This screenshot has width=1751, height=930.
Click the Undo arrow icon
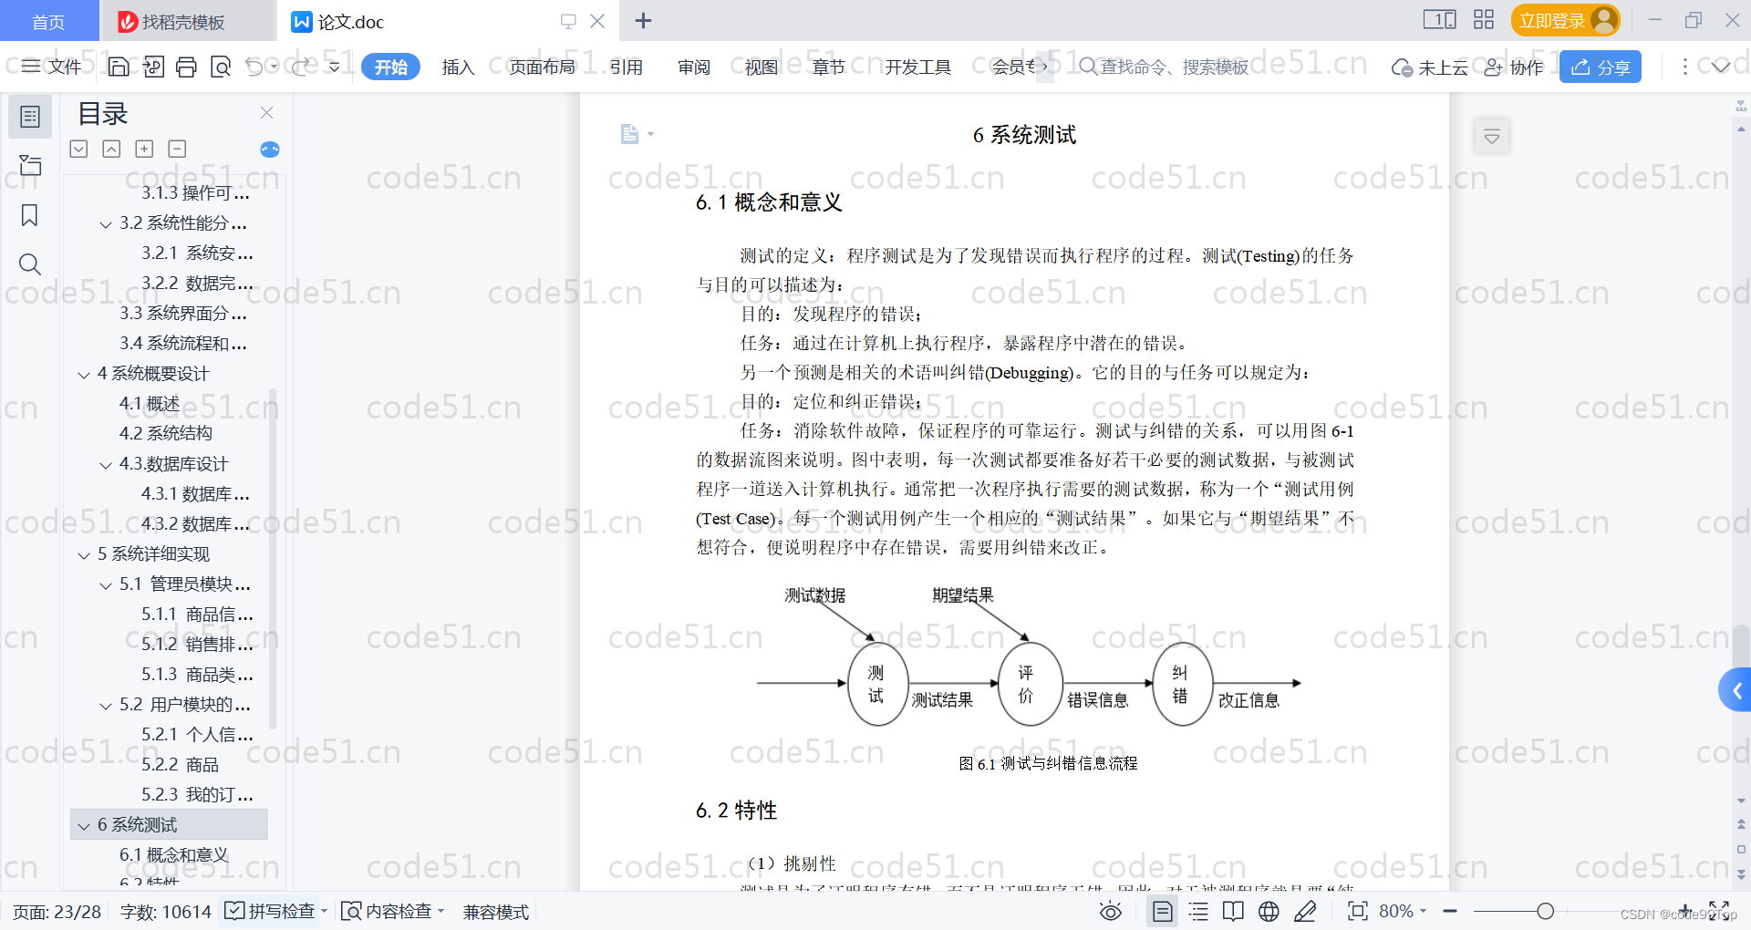[x=254, y=67]
